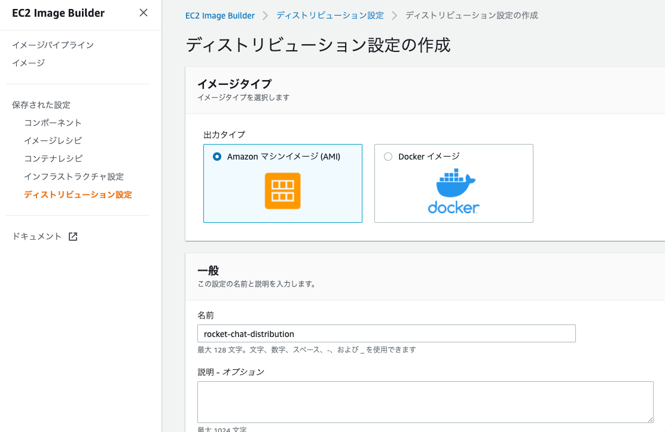Open イメージレシピ in the sidebar

point(53,140)
